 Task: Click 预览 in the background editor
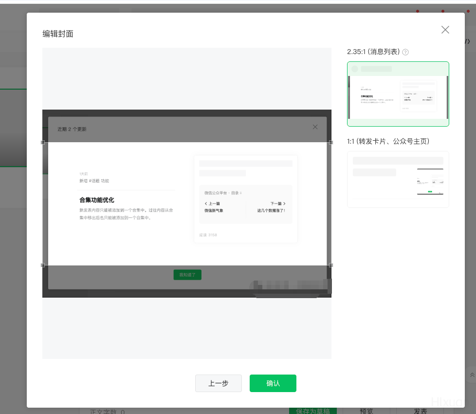pyautogui.click(x=366, y=411)
